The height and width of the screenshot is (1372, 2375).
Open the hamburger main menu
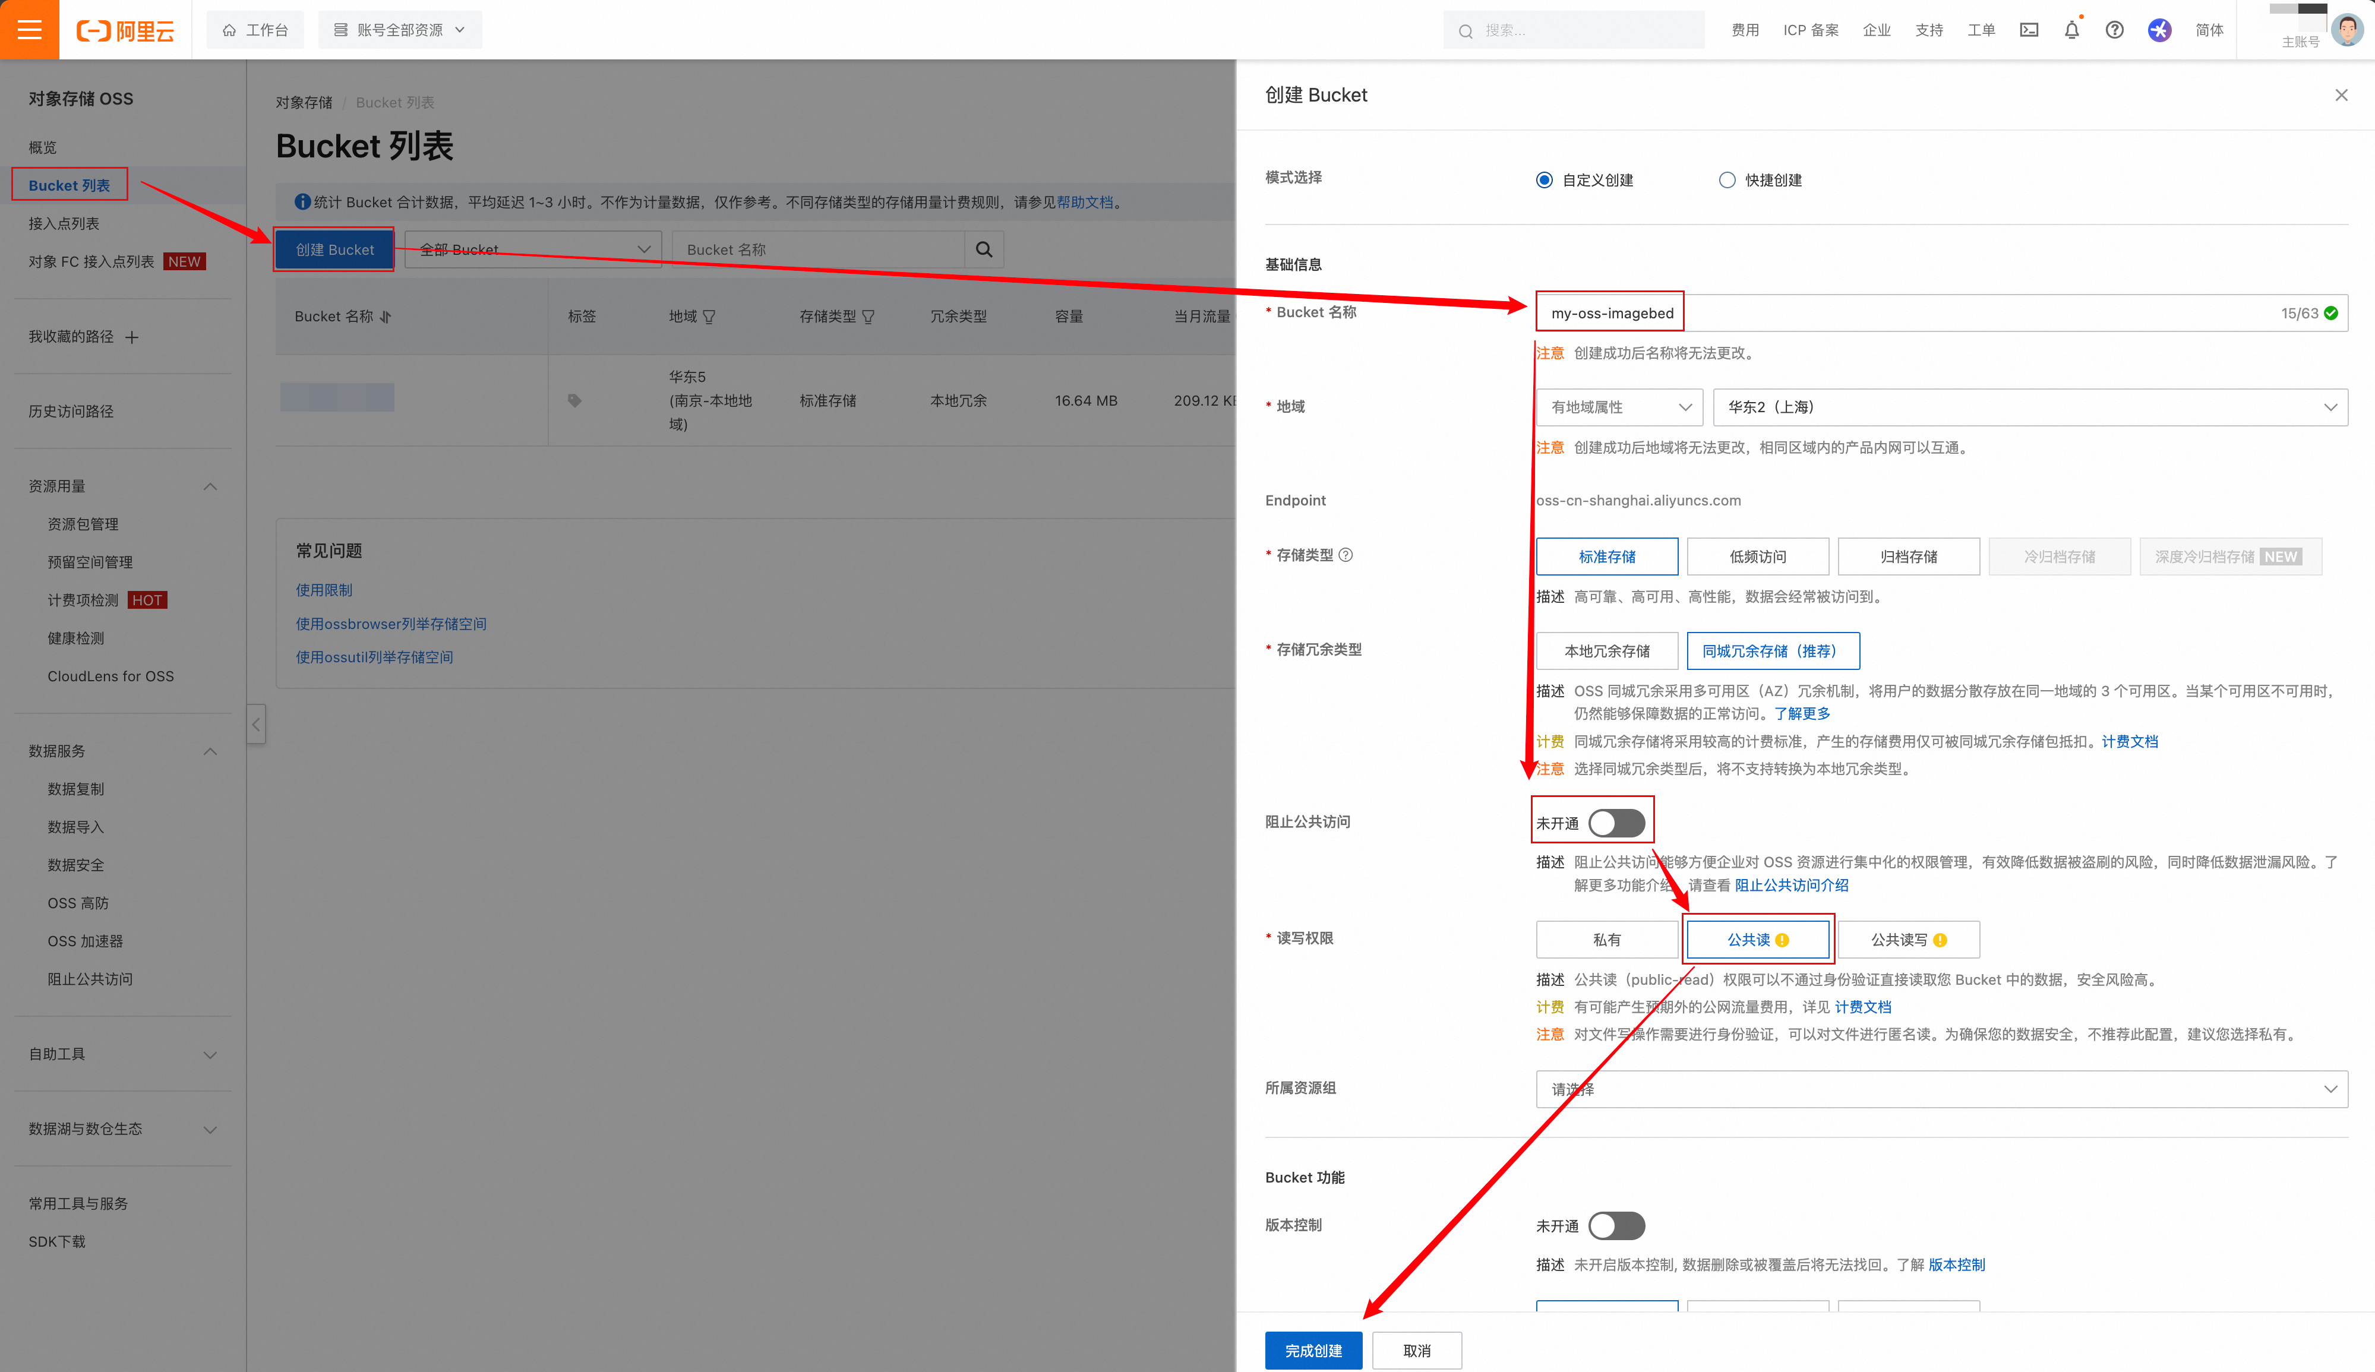[29, 29]
